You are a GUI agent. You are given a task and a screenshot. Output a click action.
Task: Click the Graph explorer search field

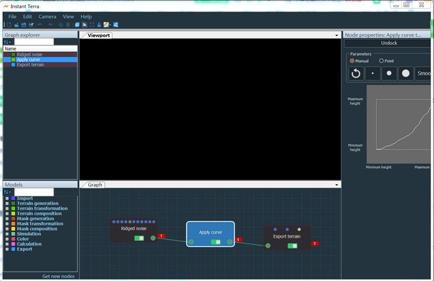(34, 42)
